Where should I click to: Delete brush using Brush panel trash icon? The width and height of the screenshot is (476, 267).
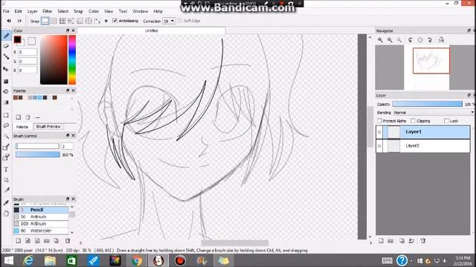tap(68, 241)
